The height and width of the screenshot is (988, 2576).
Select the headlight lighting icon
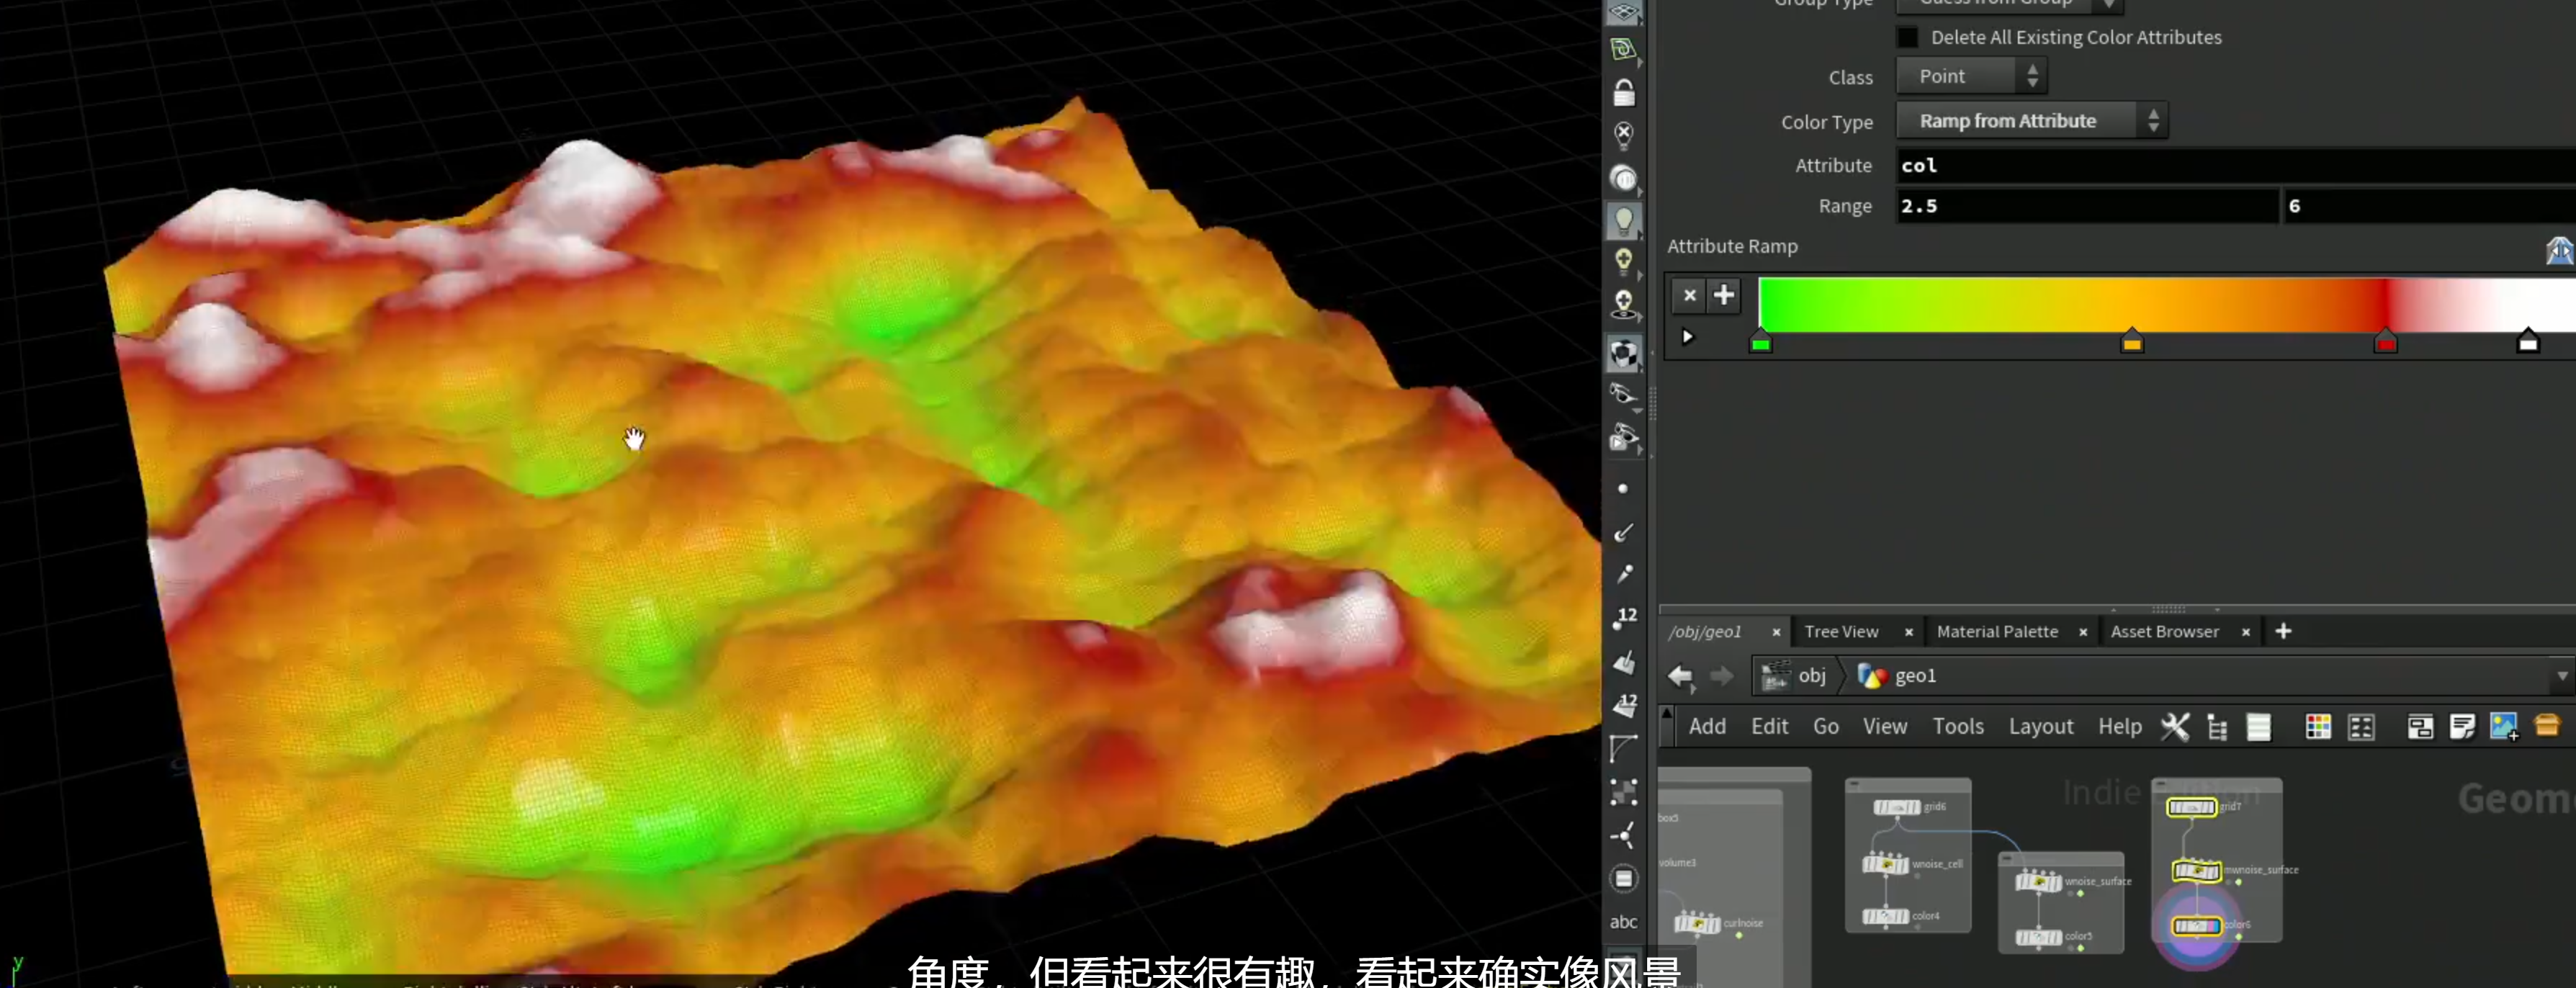pyautogui.click(x=1624, y=178)
